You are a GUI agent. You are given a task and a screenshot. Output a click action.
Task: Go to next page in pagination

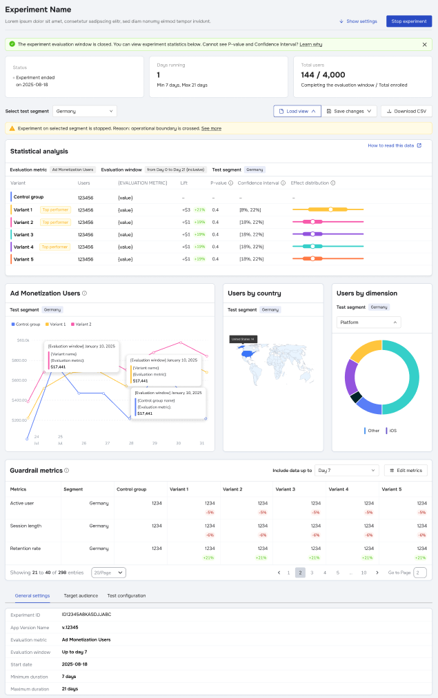tap(375, 573)
